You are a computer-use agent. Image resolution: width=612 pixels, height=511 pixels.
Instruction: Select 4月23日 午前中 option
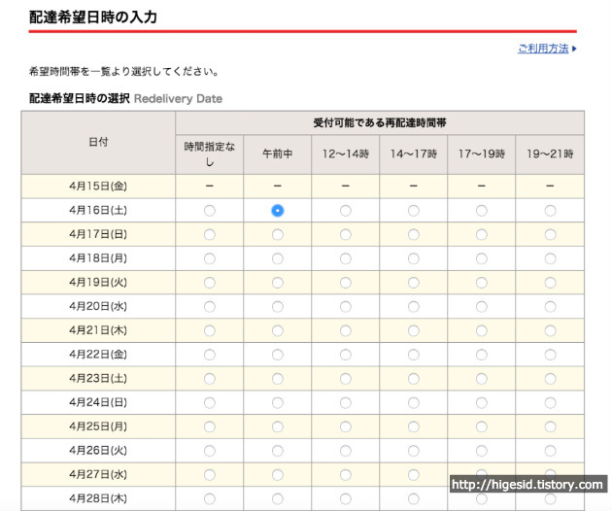(278, 379)
